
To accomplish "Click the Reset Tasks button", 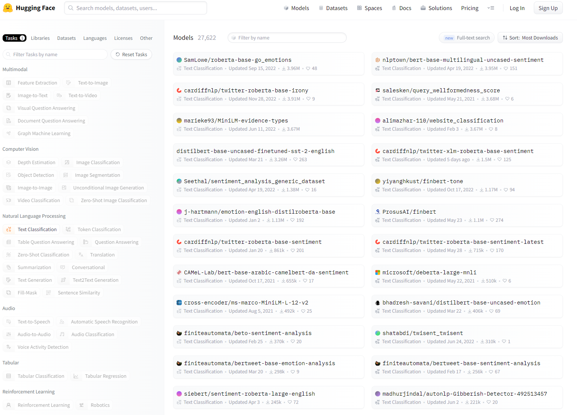I will click(131, 54).
